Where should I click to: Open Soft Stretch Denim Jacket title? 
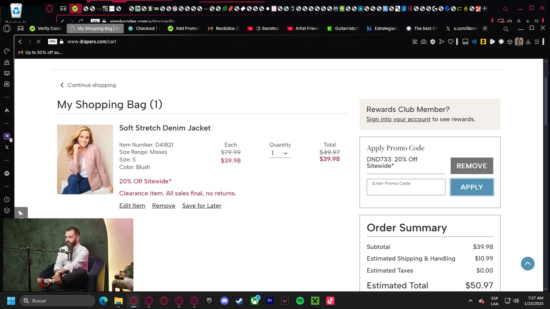pyautogui.click(x=165, y=128)
